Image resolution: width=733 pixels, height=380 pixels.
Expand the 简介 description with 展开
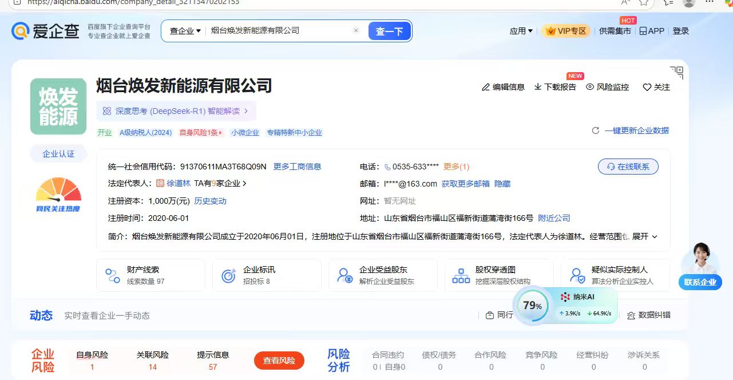click(645, 236)
